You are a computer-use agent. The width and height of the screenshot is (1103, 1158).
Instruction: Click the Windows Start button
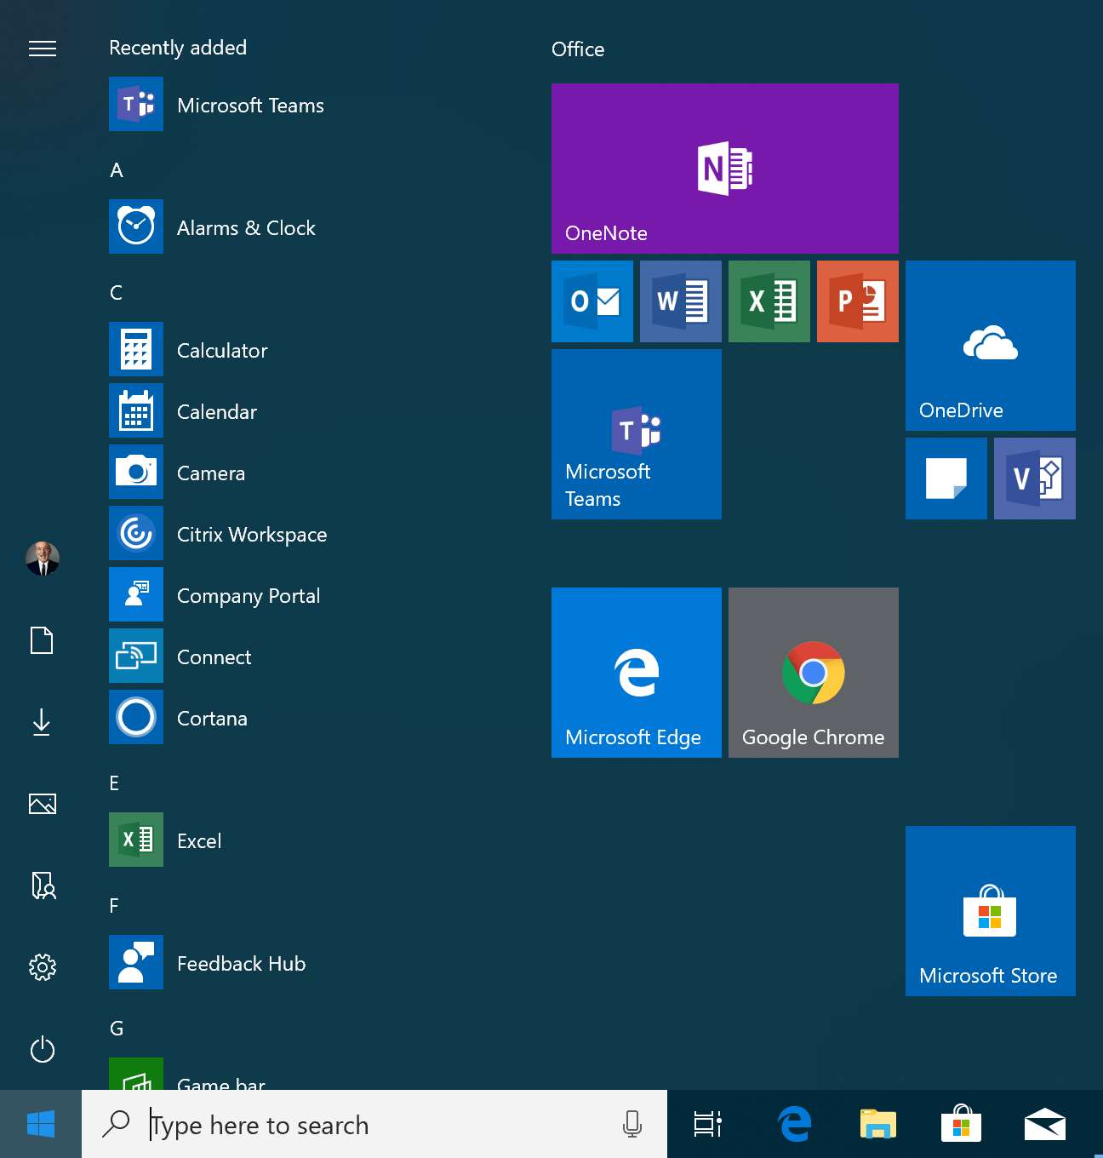pyautogui.click(x=41, y=1124)
